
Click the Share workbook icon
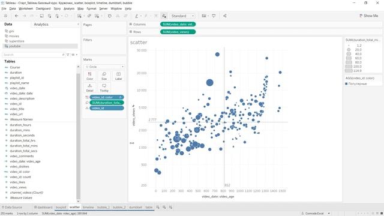tap(225, 16)
